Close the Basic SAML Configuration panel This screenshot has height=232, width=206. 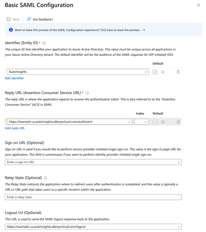[198, 5]
